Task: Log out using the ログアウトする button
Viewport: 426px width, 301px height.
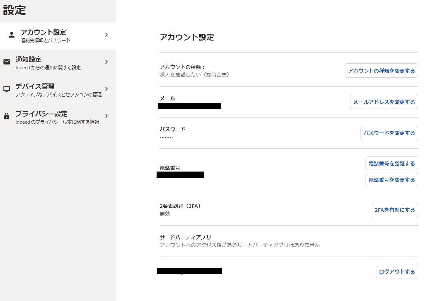Action: coord(397,272)
